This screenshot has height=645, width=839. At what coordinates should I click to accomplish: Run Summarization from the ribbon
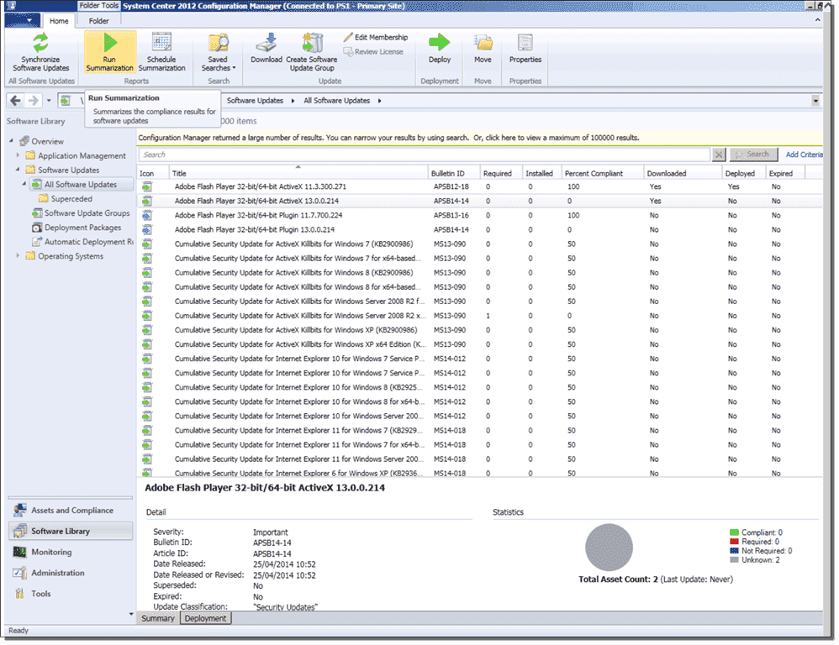[108, 53]
